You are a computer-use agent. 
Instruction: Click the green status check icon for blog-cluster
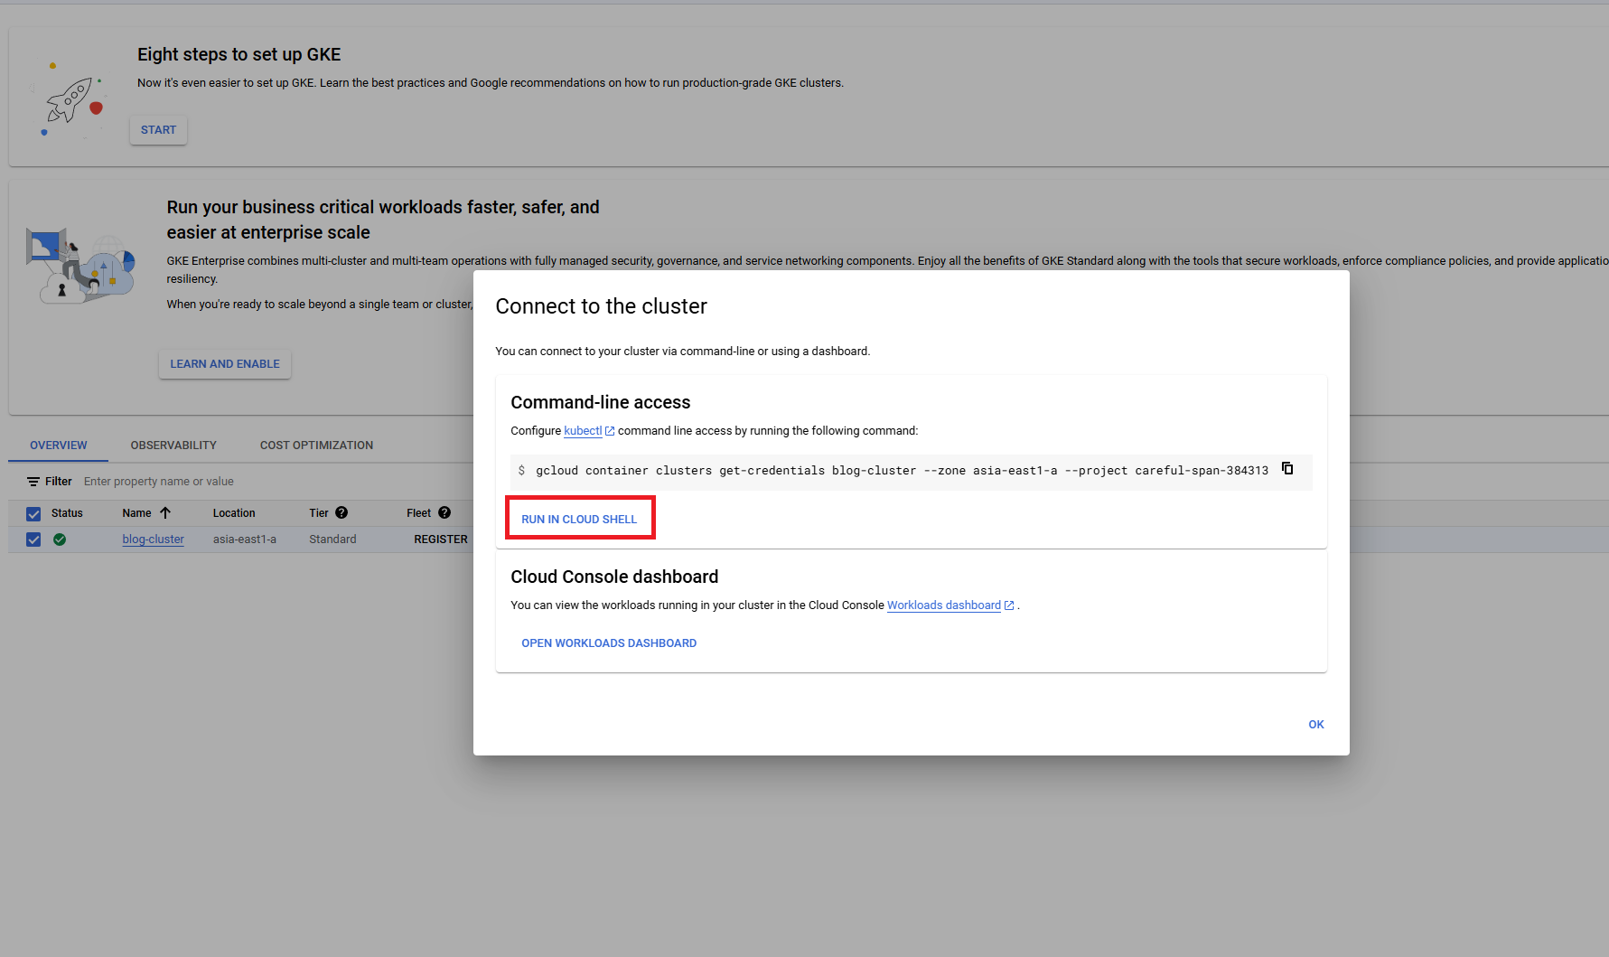coord(60,539)
